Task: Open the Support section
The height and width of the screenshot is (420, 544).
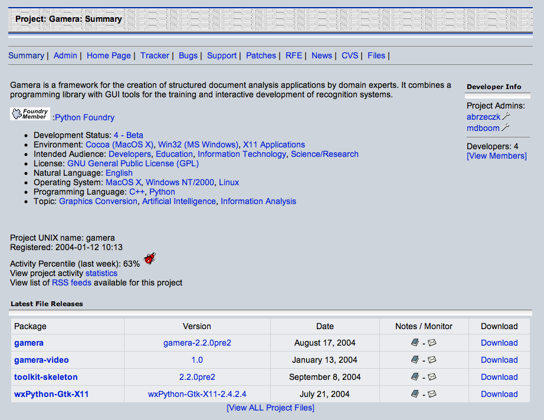Action: tap(222, 55)
